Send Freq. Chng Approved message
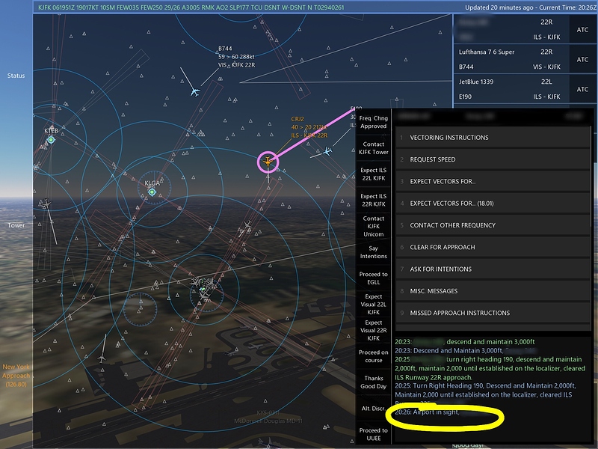The width and height of the screenshot is (598, 449). (x=373, y=122)
